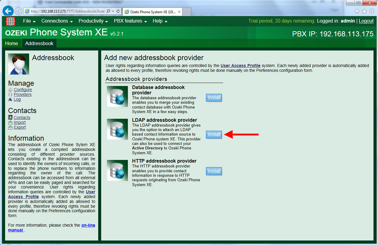Open User Access Profile link in main description
This screenshot has width=378, height=245.
240,65
